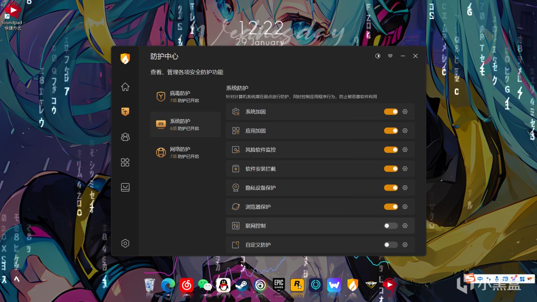Open 隐私设备保护 gear settings

tap(405, 187)
